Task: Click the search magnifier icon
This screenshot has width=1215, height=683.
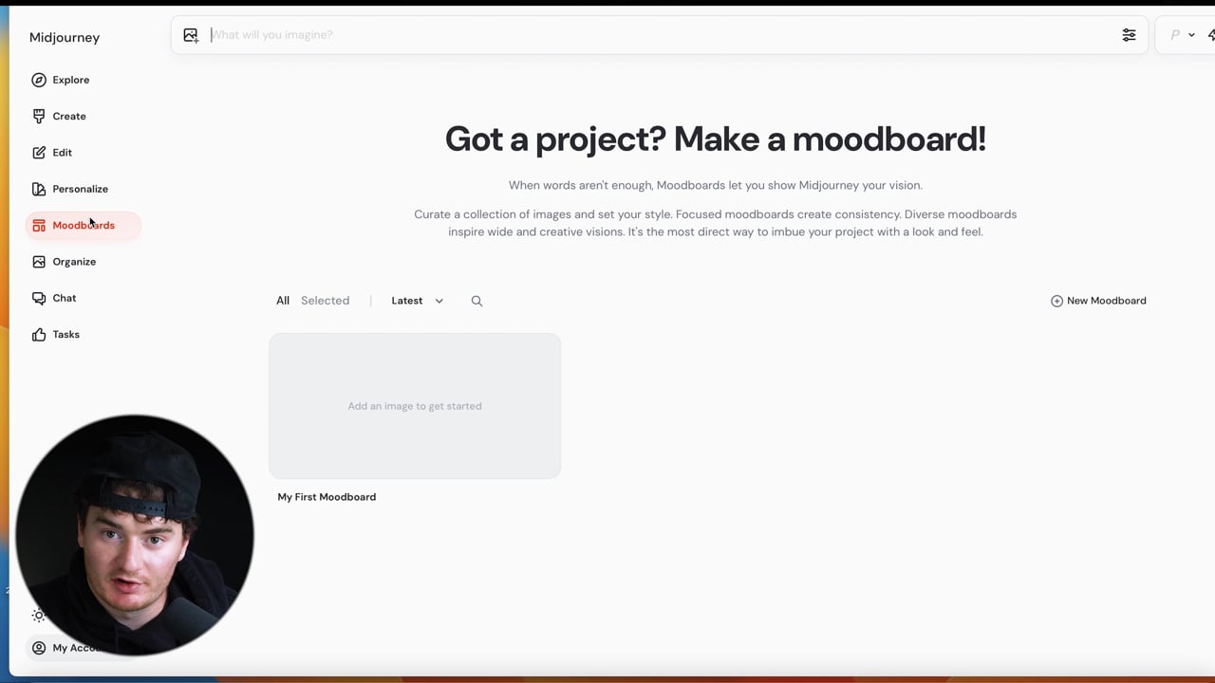Action: (x=477, y=301)
